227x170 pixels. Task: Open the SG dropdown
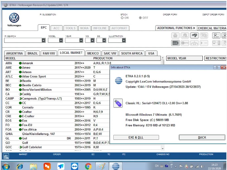(104, 40)
